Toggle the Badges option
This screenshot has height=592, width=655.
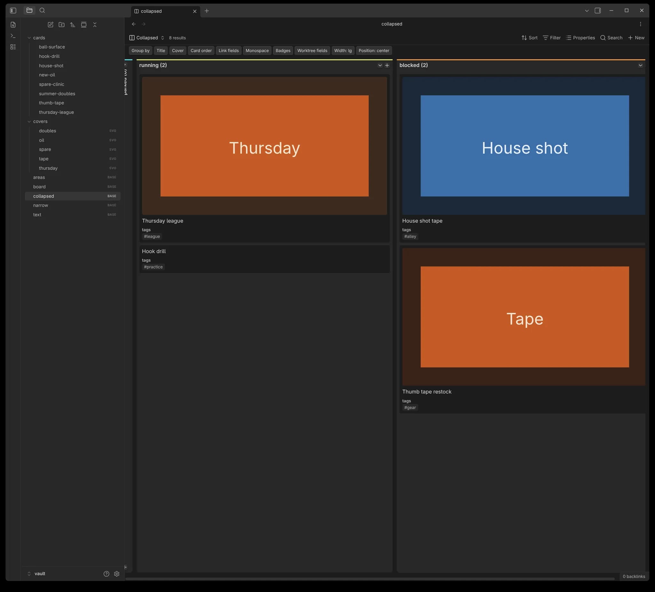click(283, 51)
